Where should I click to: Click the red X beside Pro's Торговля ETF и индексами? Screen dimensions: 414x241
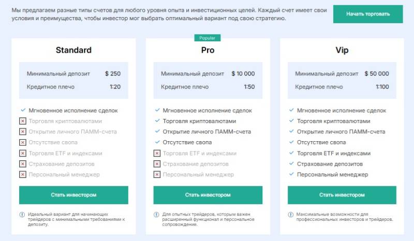coord(157,153)
